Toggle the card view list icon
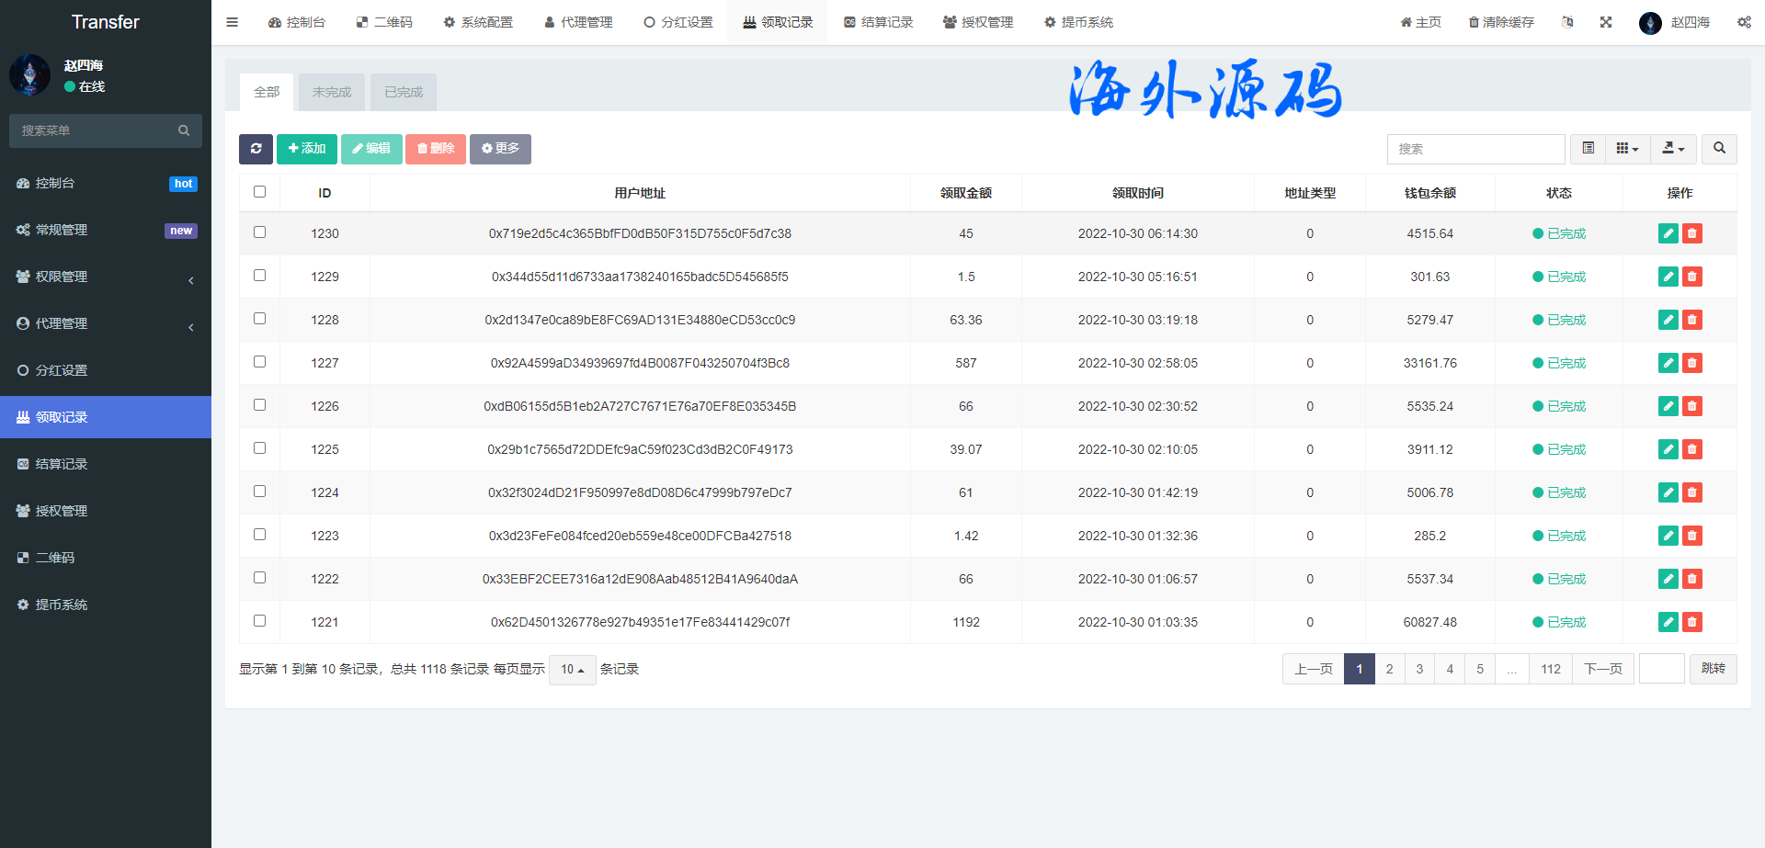The height and width of the screenshot is (848, 1765). pos(1588,149)
